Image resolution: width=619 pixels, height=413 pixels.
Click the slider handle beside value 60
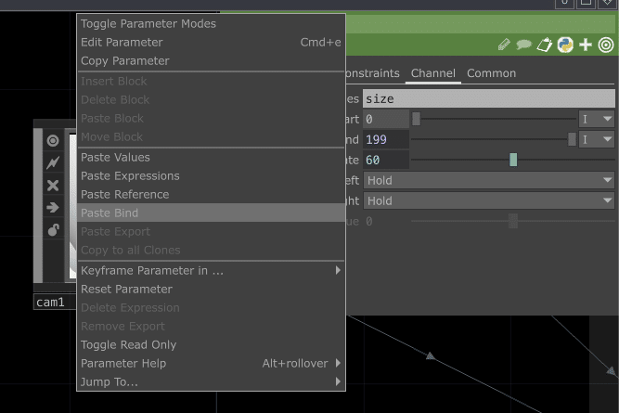pos(513,161)
